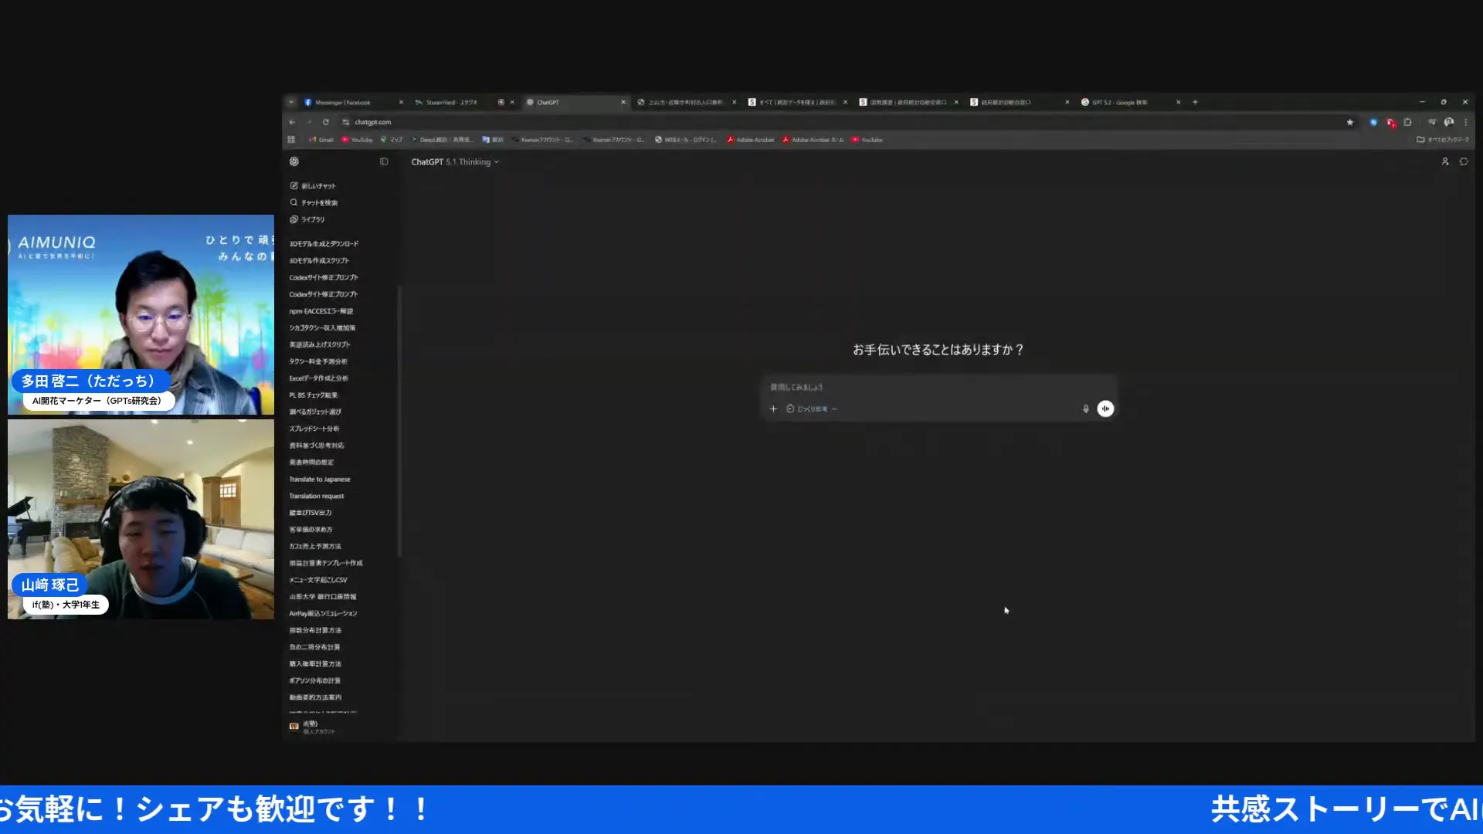Viewport: 1483px width, 834px height.
Task: Click the temporary chat icon at top right
Action: (1464, 161)
